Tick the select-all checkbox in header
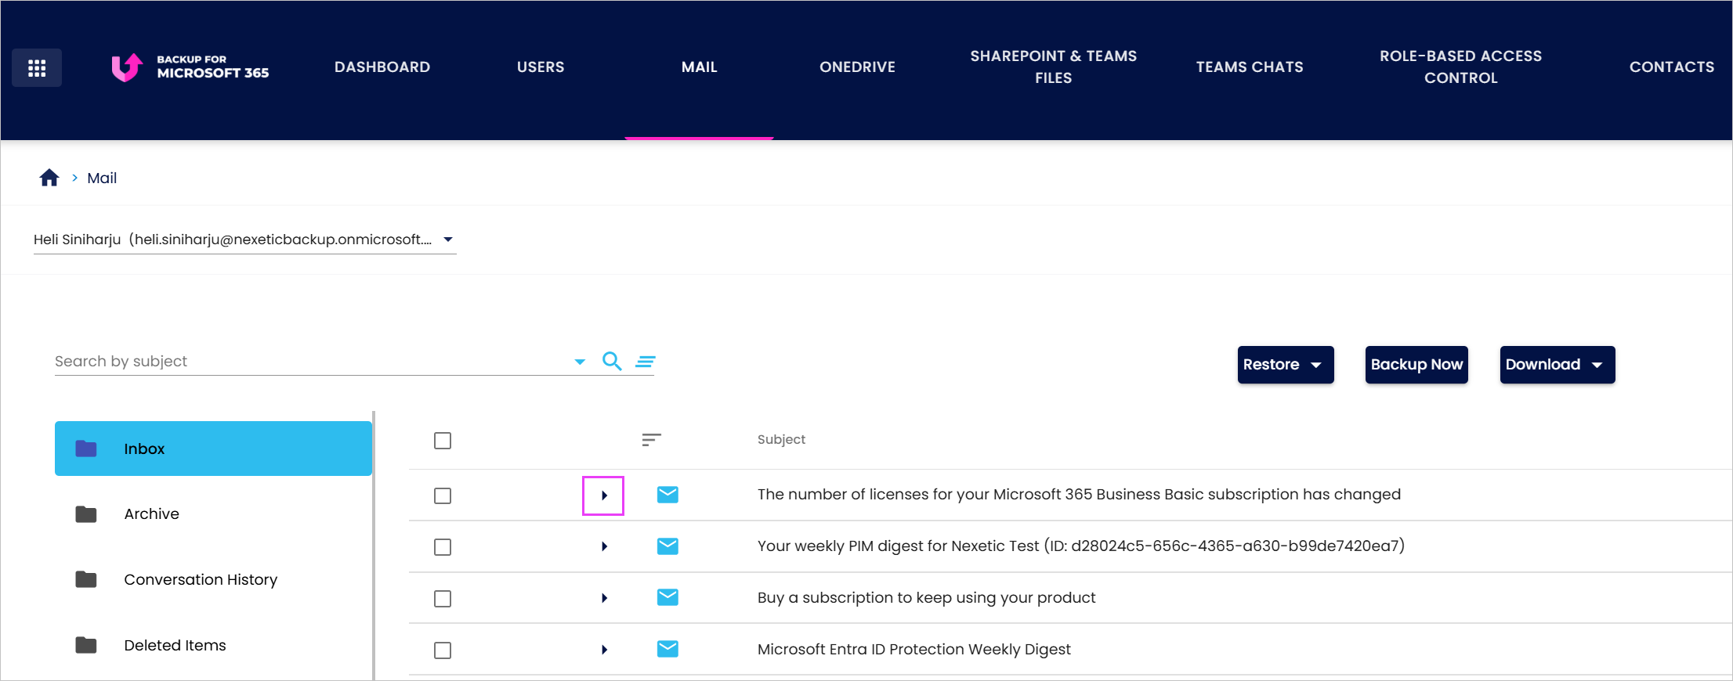Screen dimensions: 1733x681 click(x=443, y=441)
